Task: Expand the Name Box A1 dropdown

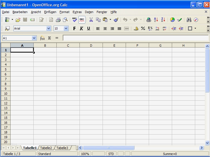Action: coord(34,38)
